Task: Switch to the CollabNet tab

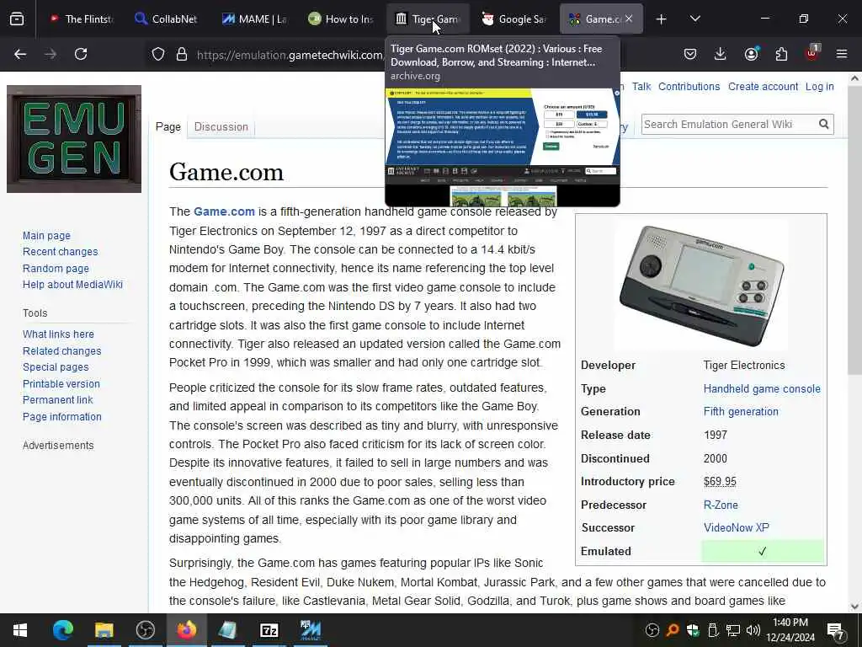Action: click(166, 19)
